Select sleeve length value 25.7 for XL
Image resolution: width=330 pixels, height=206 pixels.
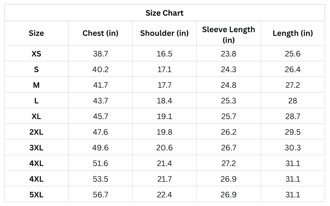click(229, 116)
